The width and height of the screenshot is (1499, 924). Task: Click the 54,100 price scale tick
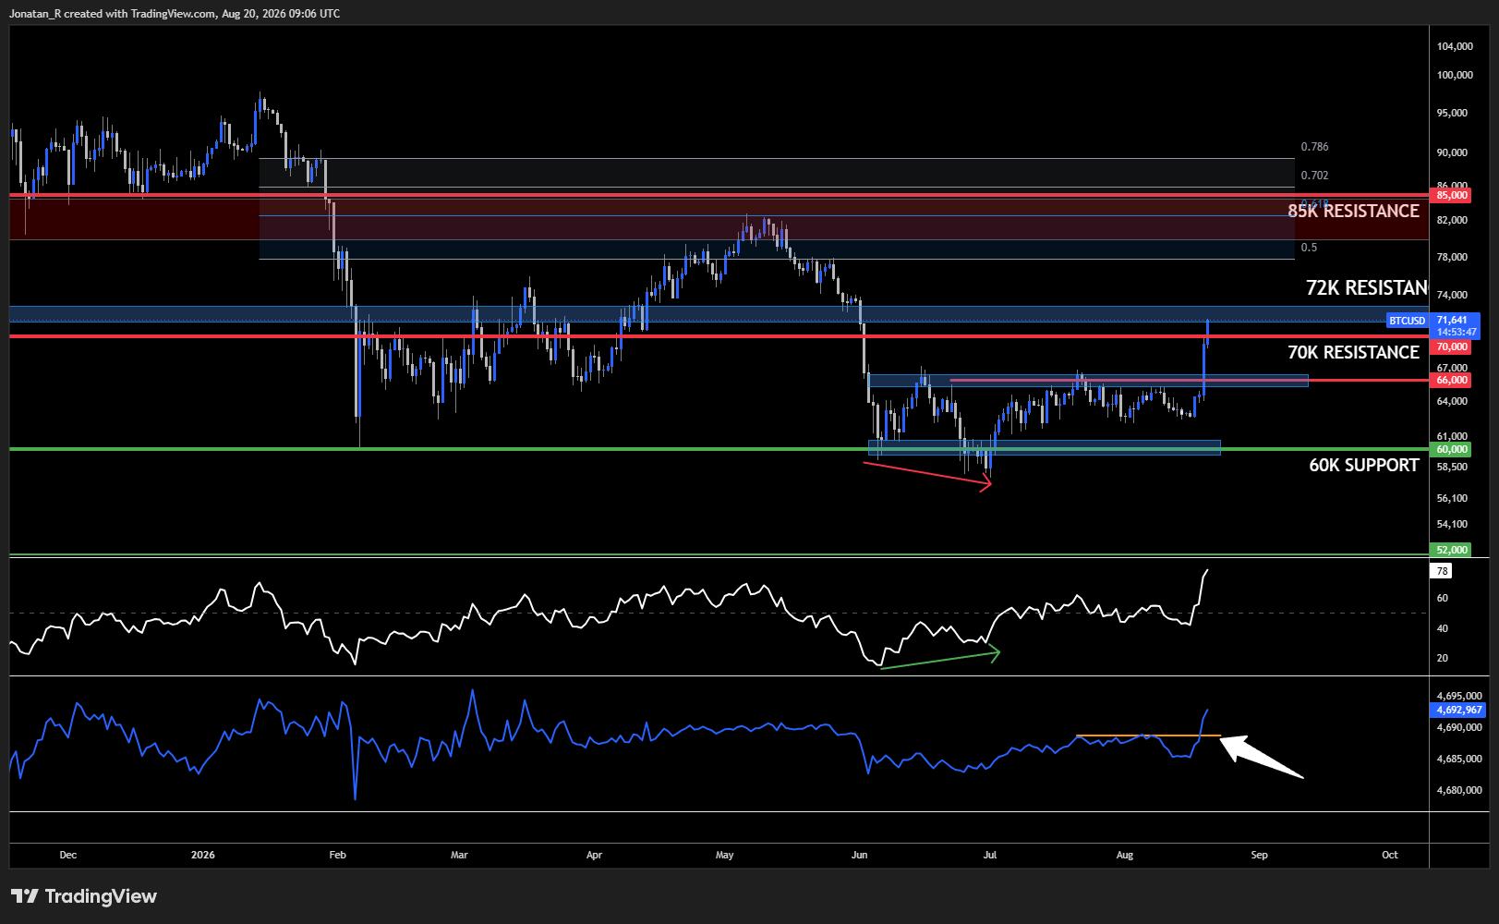coord(1452,524)
